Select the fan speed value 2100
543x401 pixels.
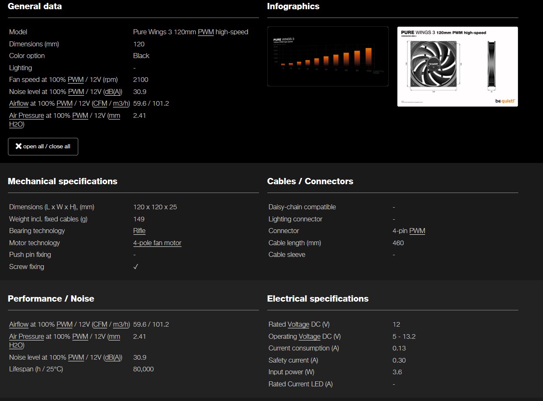pos(141,80)
